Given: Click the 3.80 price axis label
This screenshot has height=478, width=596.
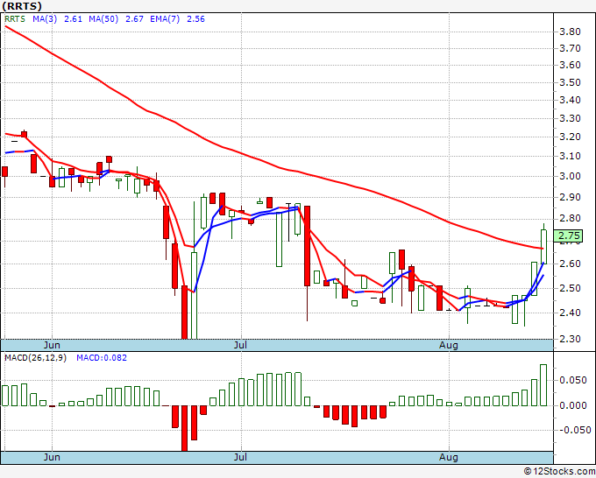Looking at the screenshot, I should 571,32.
